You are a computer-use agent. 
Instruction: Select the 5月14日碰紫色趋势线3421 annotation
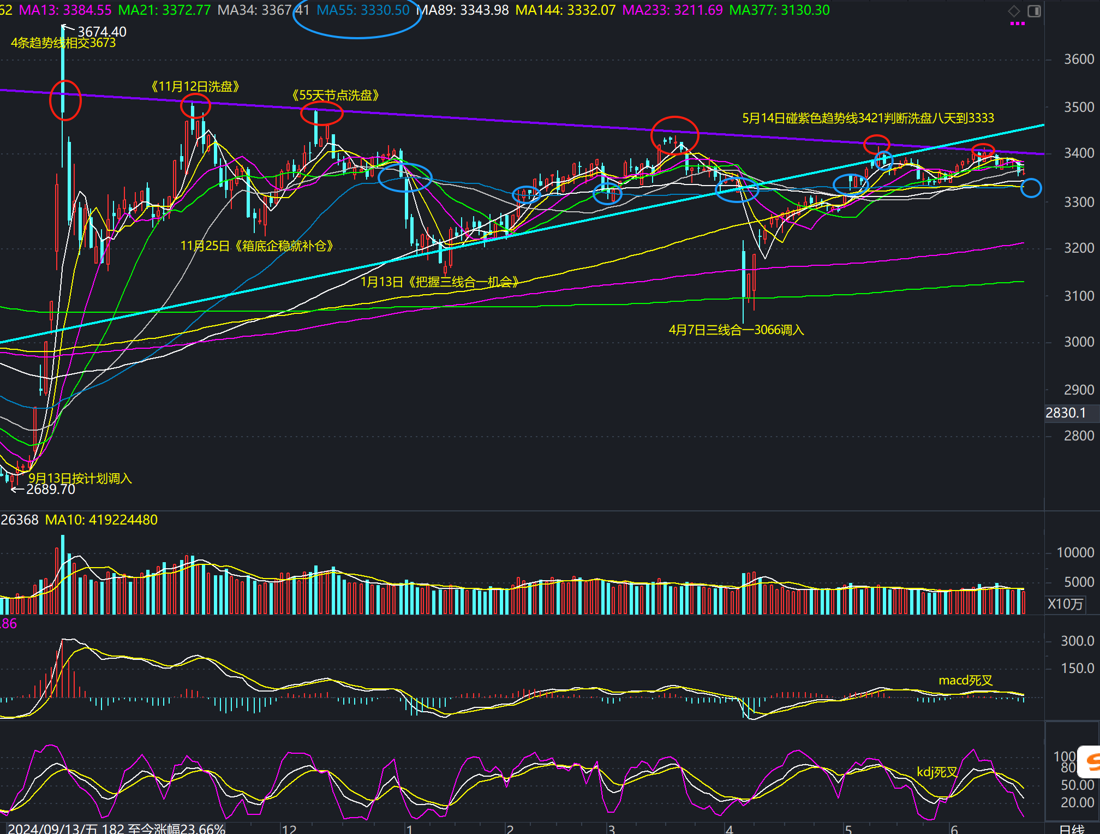(868, 118)
